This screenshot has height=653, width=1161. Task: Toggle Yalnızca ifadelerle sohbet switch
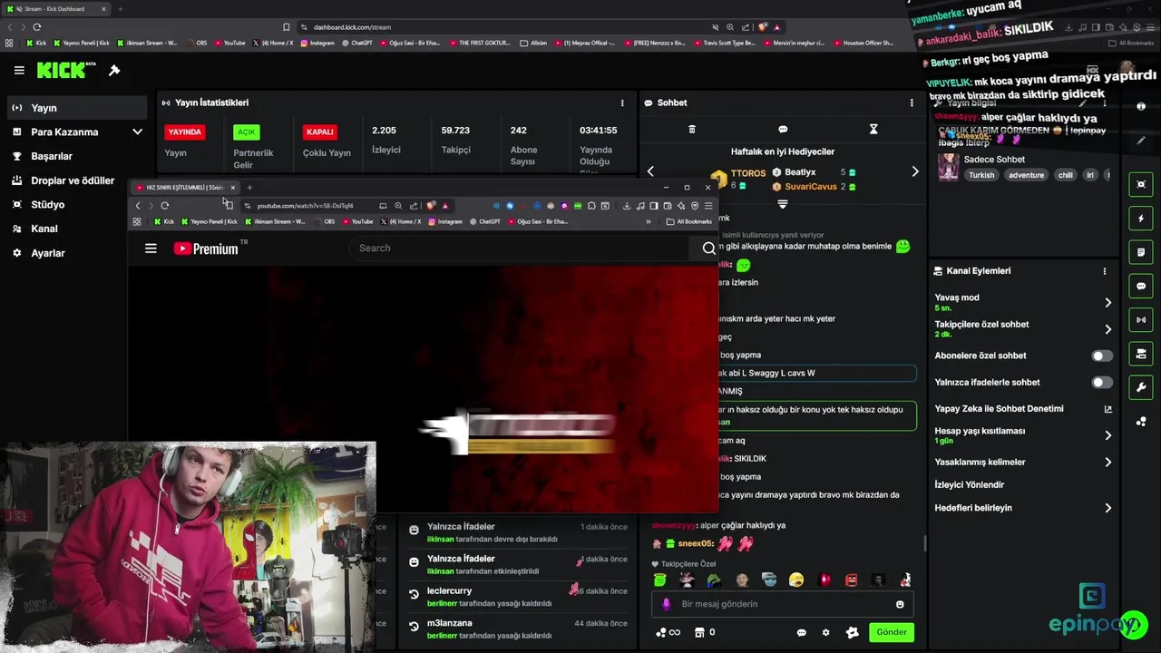click(x=1102, y=383)
